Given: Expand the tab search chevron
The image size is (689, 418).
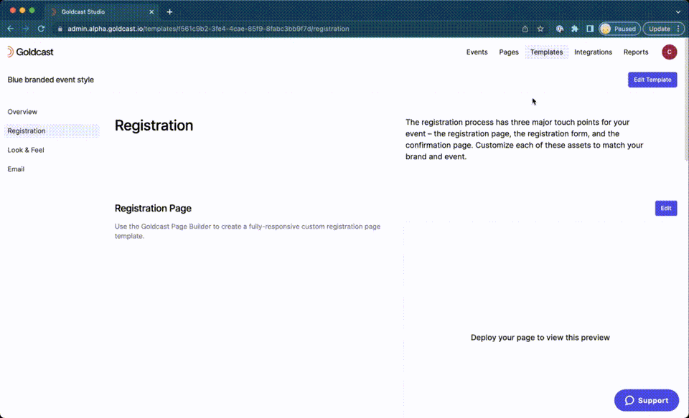Looking at the screenshot, I should [x=678, y=12].
